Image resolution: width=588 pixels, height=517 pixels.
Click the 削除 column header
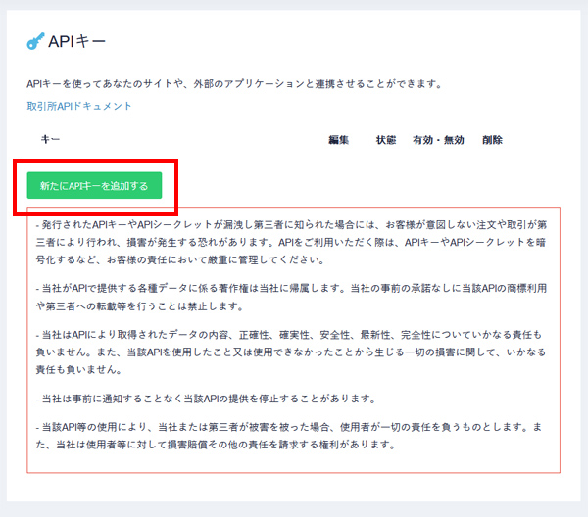492,140
